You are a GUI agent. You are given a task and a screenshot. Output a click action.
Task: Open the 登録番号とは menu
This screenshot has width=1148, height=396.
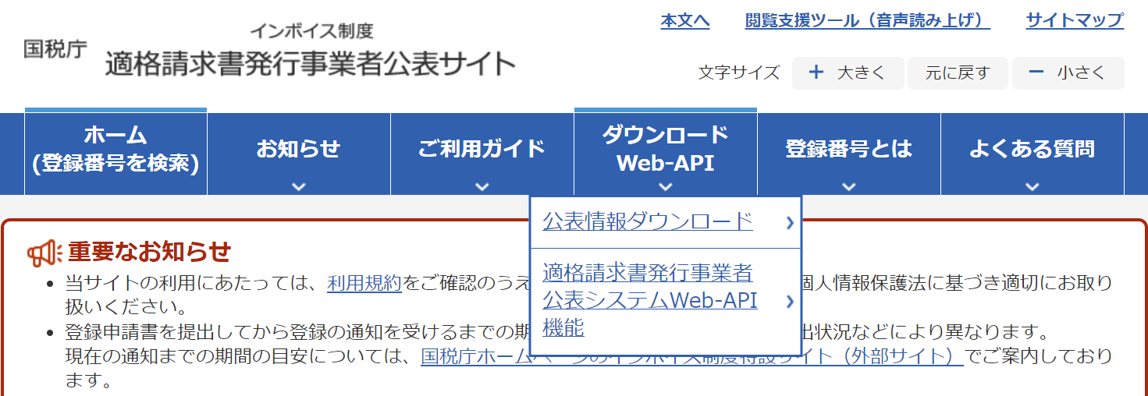pyautogui.click(x=849, y=154)
